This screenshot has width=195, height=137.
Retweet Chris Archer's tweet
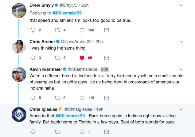pos(58,58)
